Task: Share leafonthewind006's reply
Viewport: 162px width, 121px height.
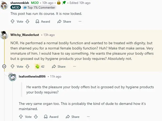Action: (73, 117)
